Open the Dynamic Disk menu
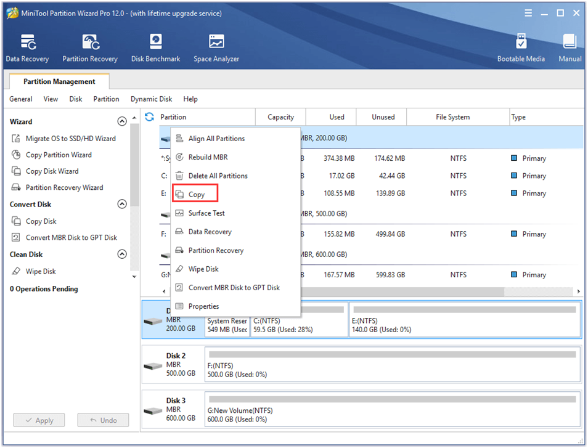This screenshot has width=588, height=448. [x=151, y=99]
